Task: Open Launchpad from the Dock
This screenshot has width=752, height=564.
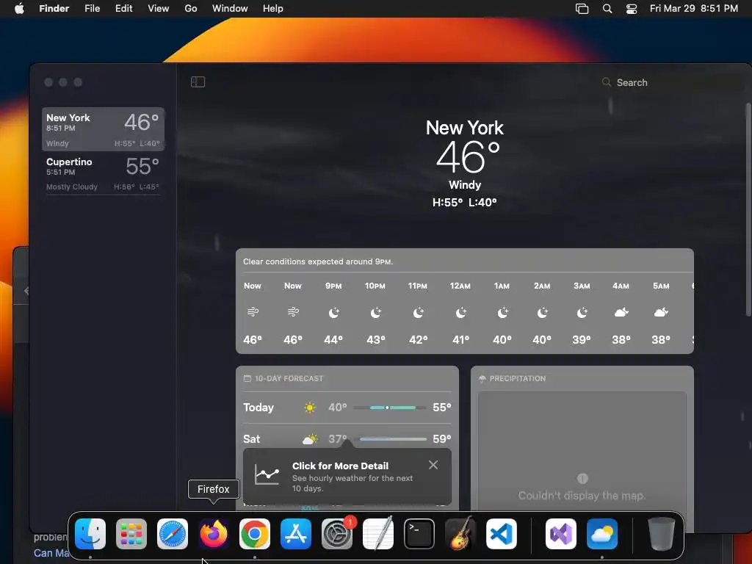Action: [131, 534]
